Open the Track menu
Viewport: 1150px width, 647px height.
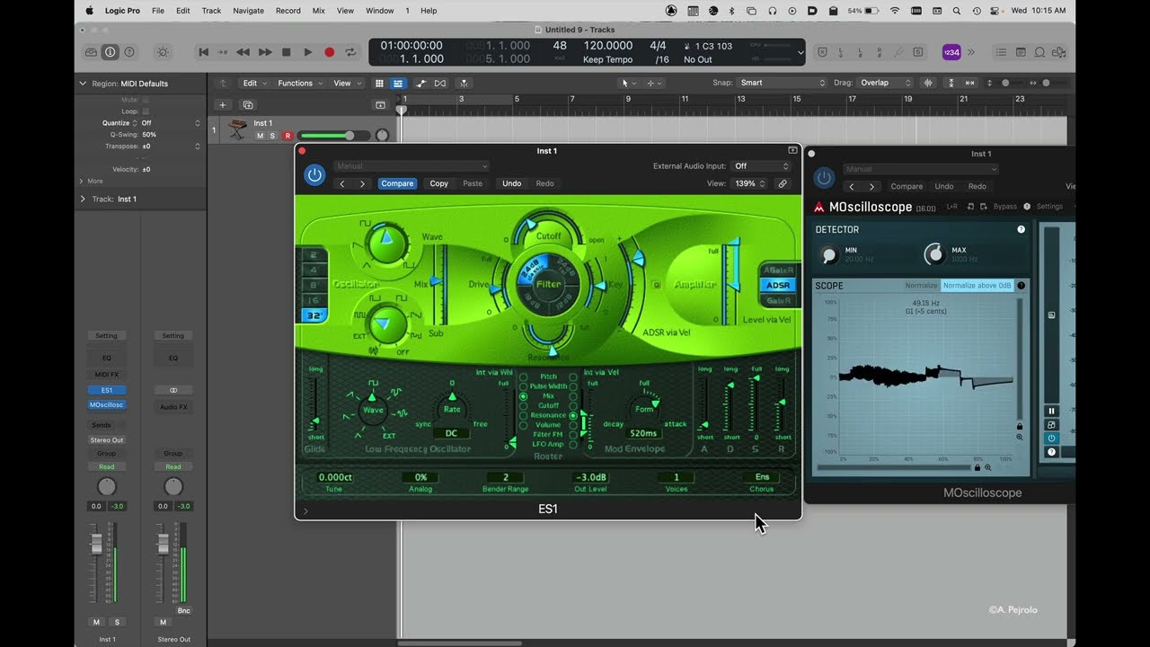click(x=211, y=11)
